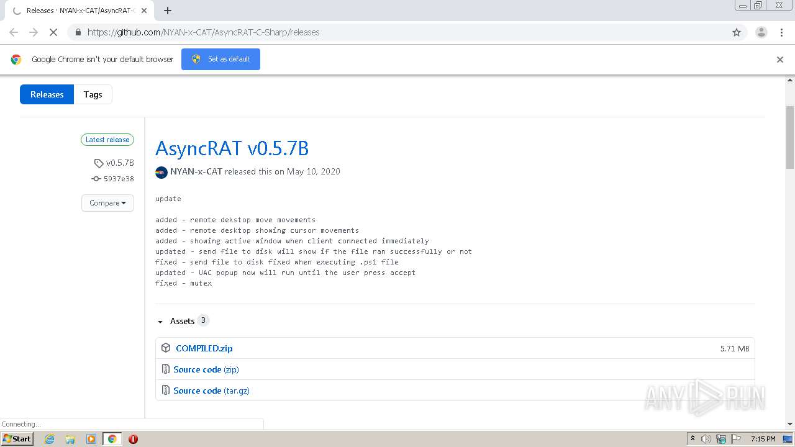Open the v0.5.7B tag link
This screenshot has height=447, width=795.
(114, 163)
